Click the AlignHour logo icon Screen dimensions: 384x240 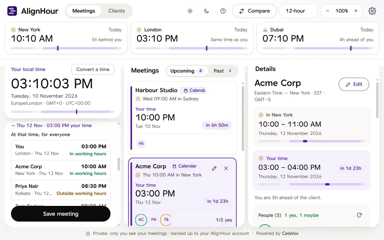(x=12, y=11)
